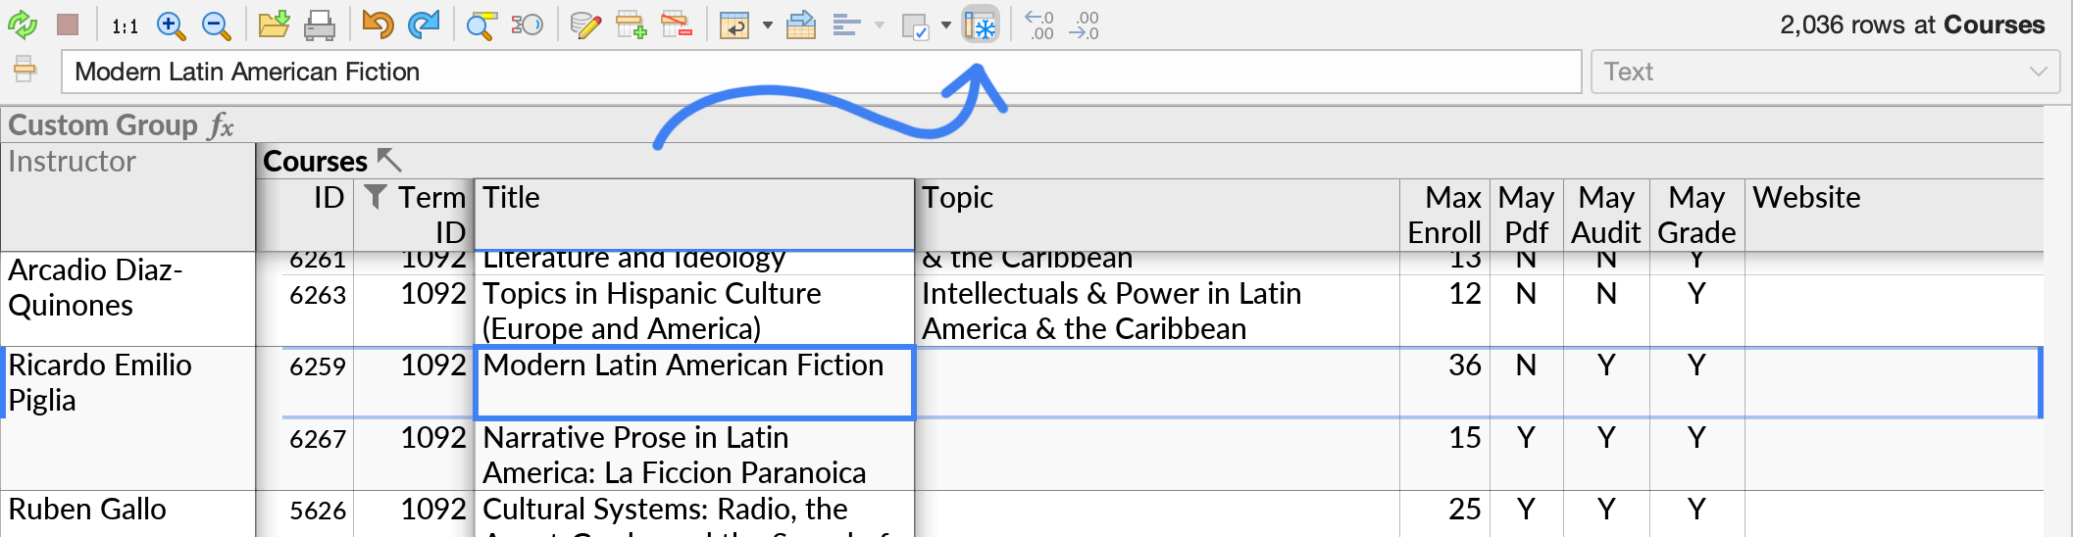The width and height of the screenshot is (2073, 537).
Task: Click the print icon
Action: (x=320, y=25)
